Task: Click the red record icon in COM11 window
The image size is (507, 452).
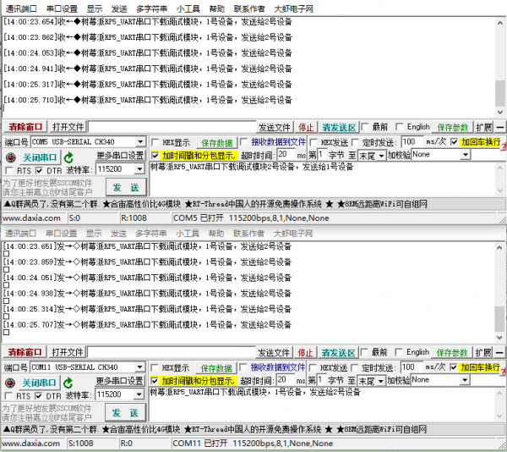Action: tap(10, 383)
